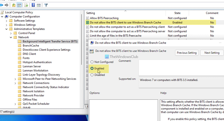The height and width of the screenshot is (121, 224).
Task: Select Network Connectivity Status Indicator
Action: point(46,87)
